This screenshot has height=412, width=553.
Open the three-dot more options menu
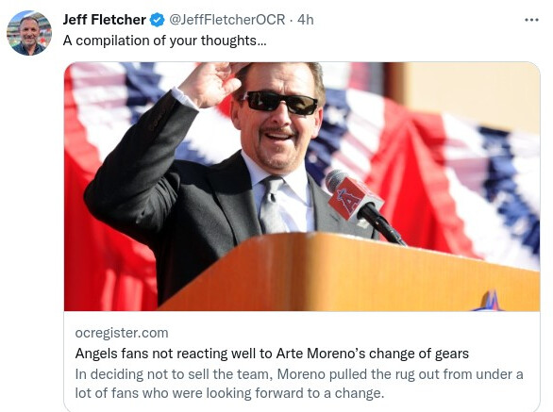tap(531, 20)
